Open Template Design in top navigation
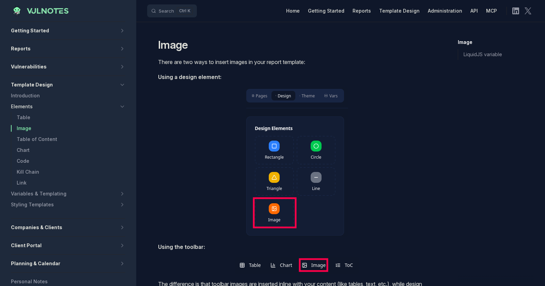 [x=399, y=11]
